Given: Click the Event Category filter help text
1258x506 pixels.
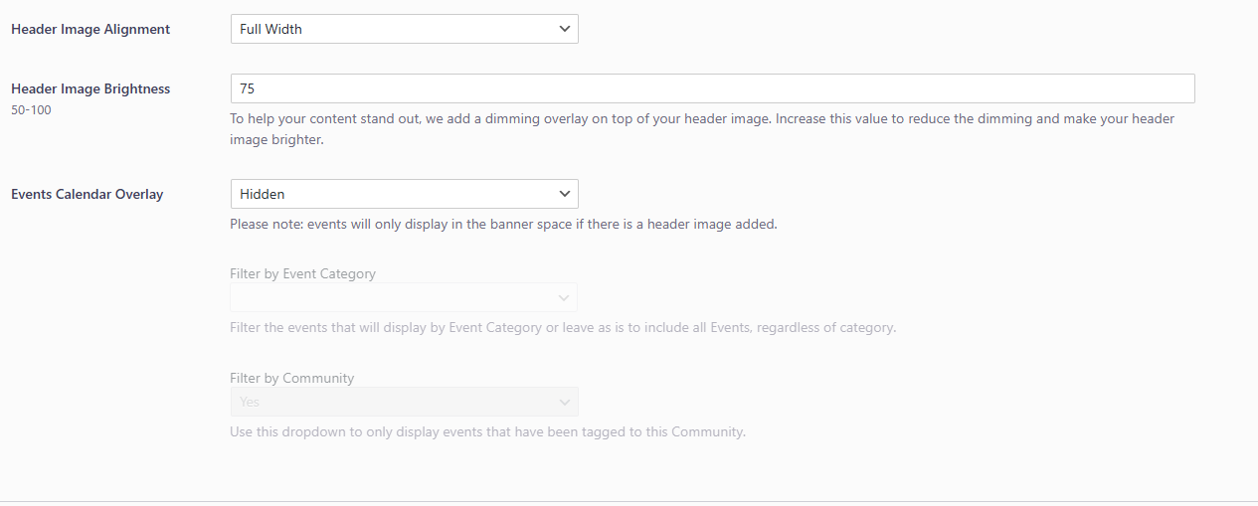Looking at the screenshot, I should click(x=563, y=327).
